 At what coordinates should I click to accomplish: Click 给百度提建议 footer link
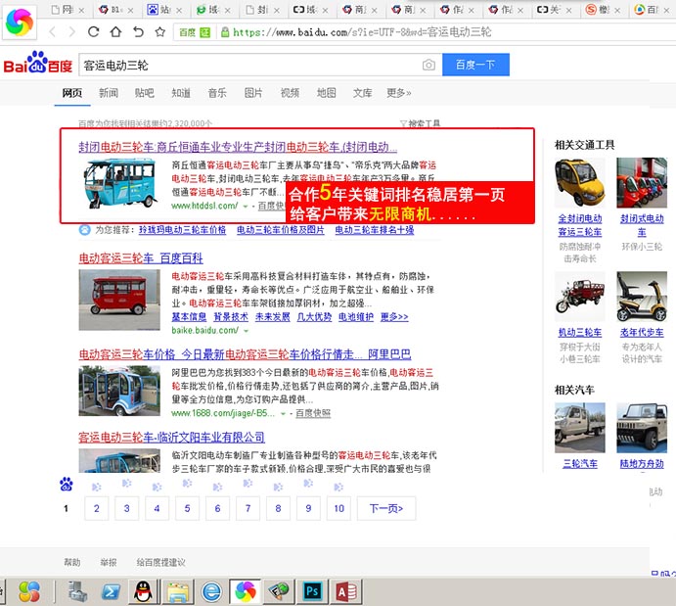pyautogui.click(x=160, y=563)
